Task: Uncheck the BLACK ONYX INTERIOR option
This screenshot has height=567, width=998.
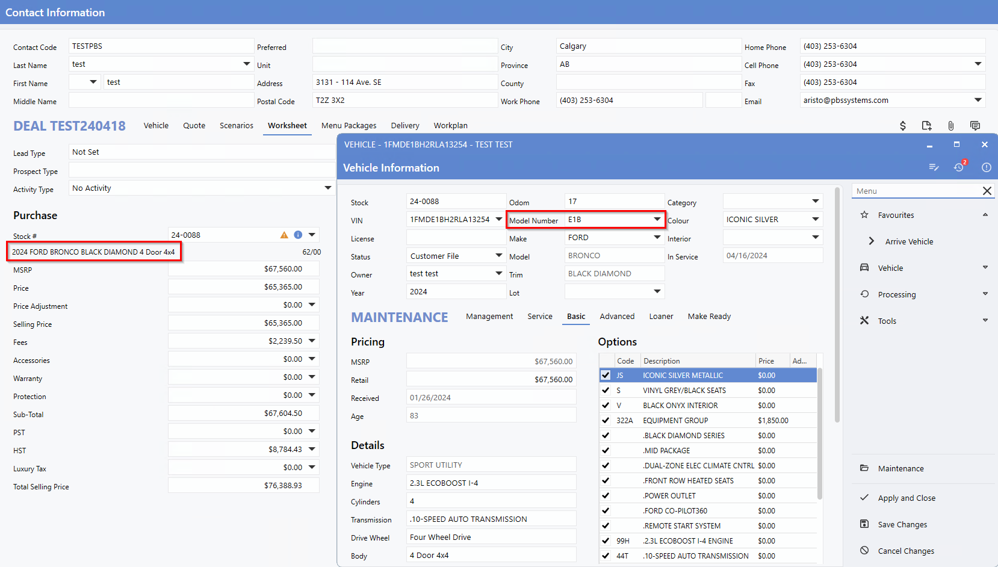Action: click(x=606, y=405)
